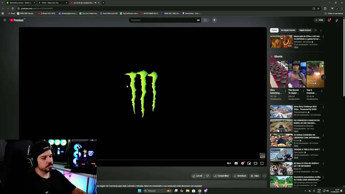Click the search magnifier button
Screen dimensions: 345x194
[205, 20]
